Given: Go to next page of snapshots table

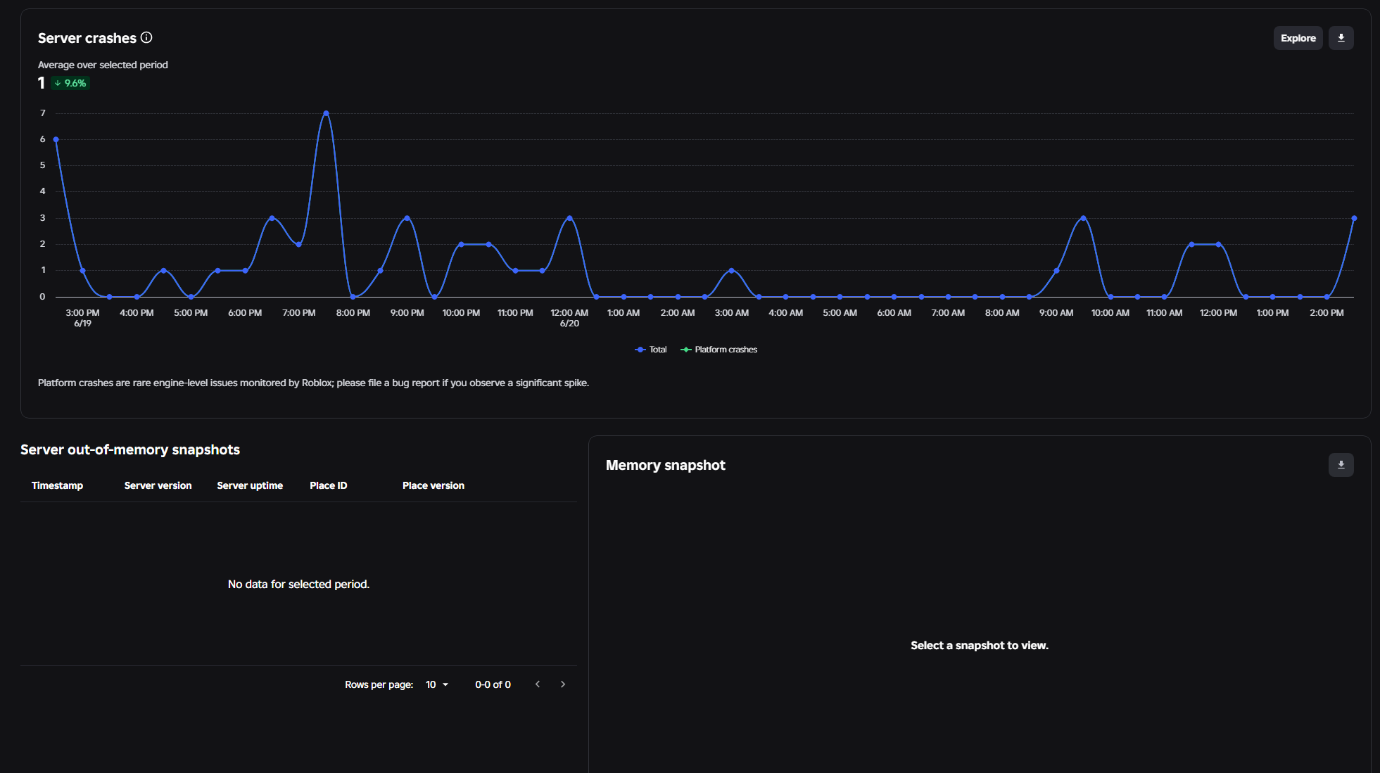Looking at the screenshot, I should click(563, 684).
